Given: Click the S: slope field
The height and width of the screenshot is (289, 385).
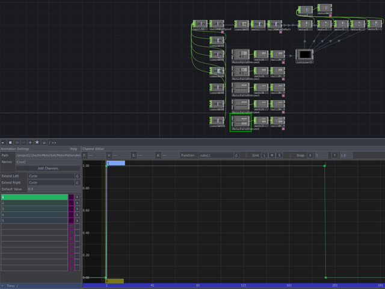Looking at the screenshot, I should pyautogui.click(x=146, y=155).
